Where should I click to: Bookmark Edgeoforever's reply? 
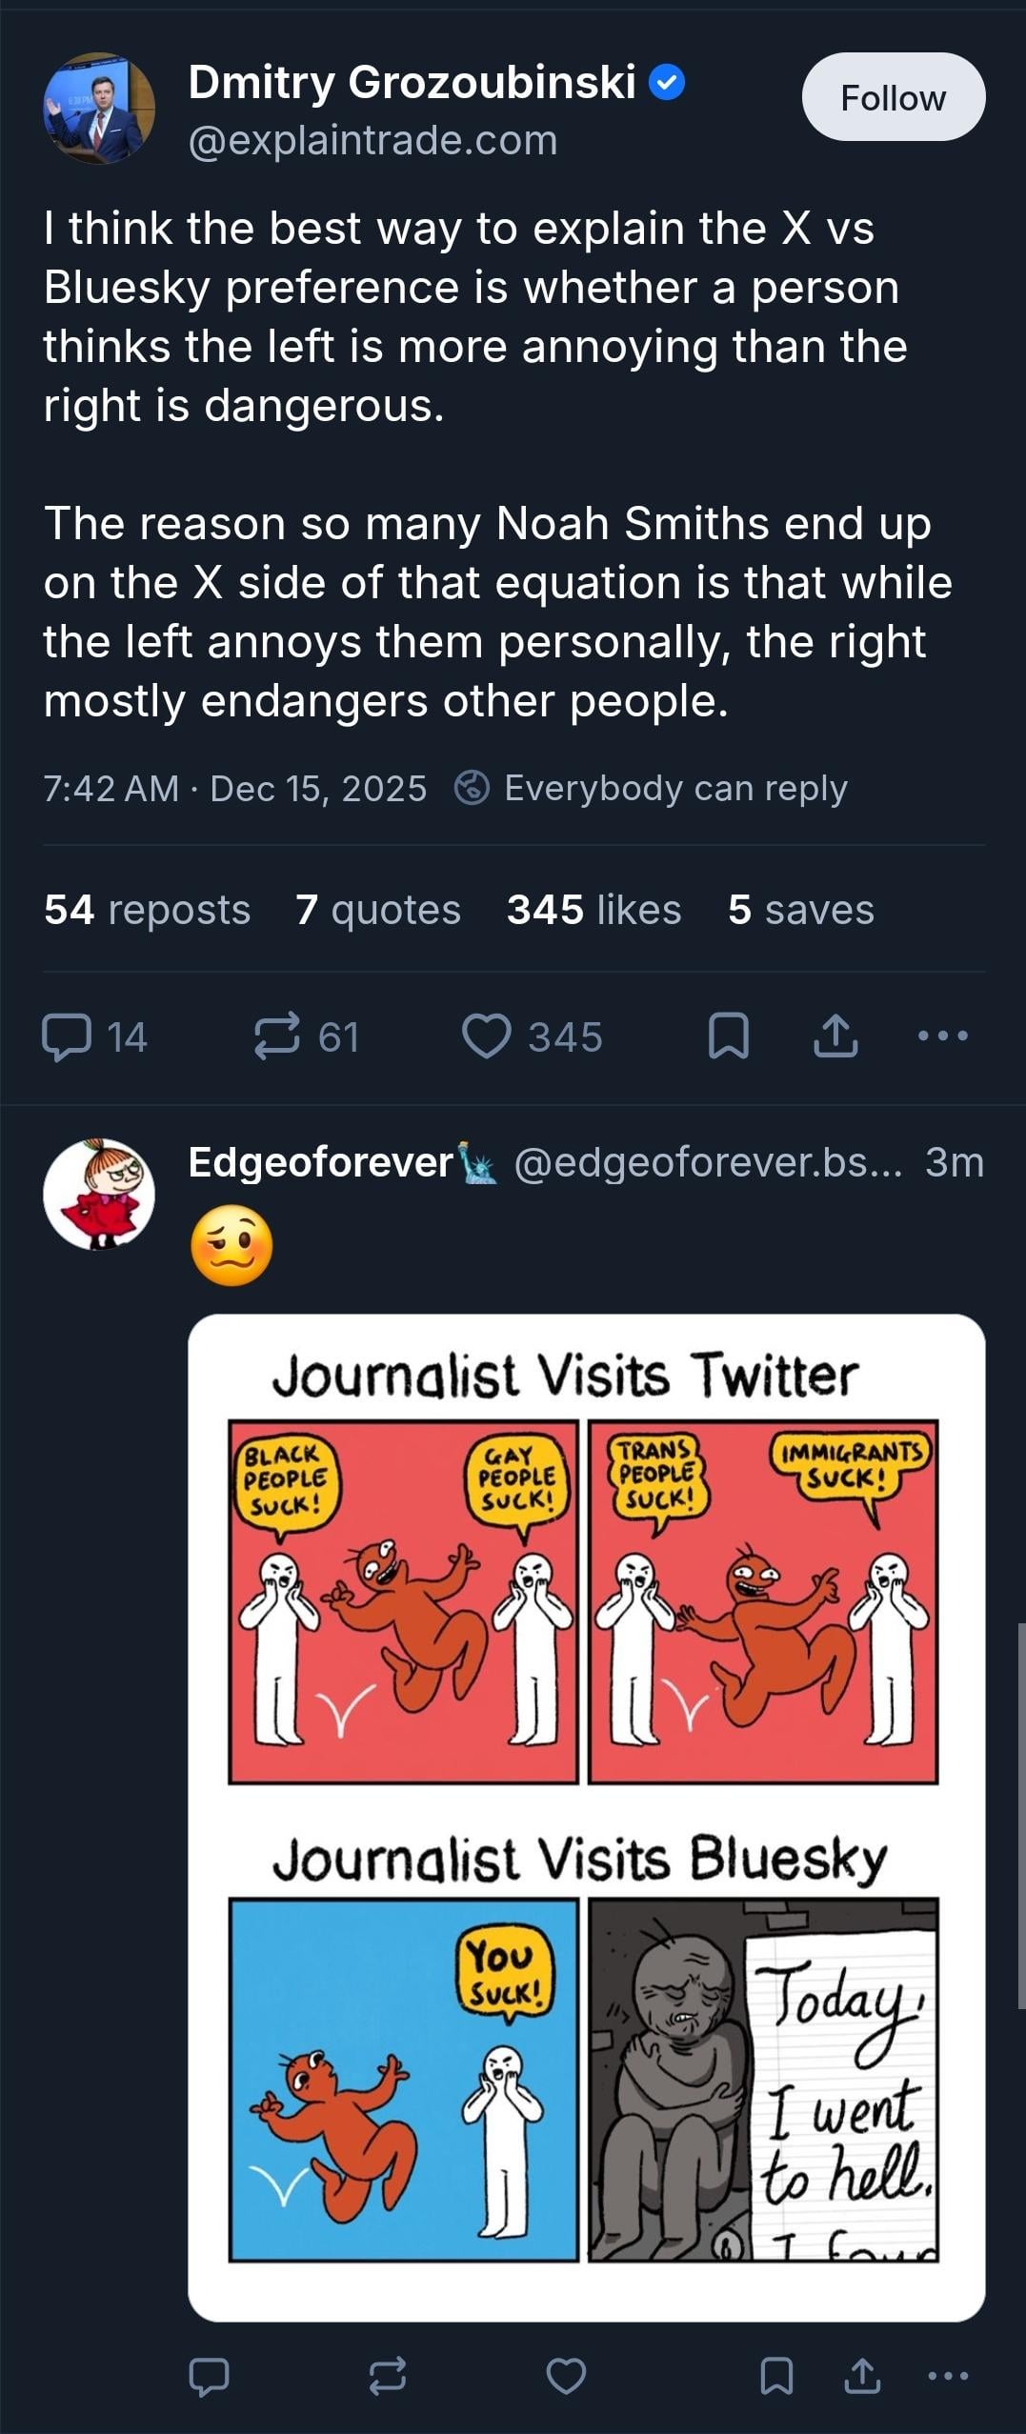coord(776,2376)
